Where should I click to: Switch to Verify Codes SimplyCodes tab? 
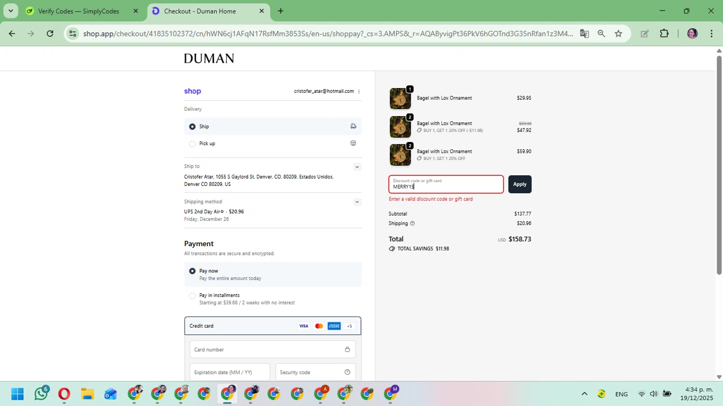coord(79,11)
